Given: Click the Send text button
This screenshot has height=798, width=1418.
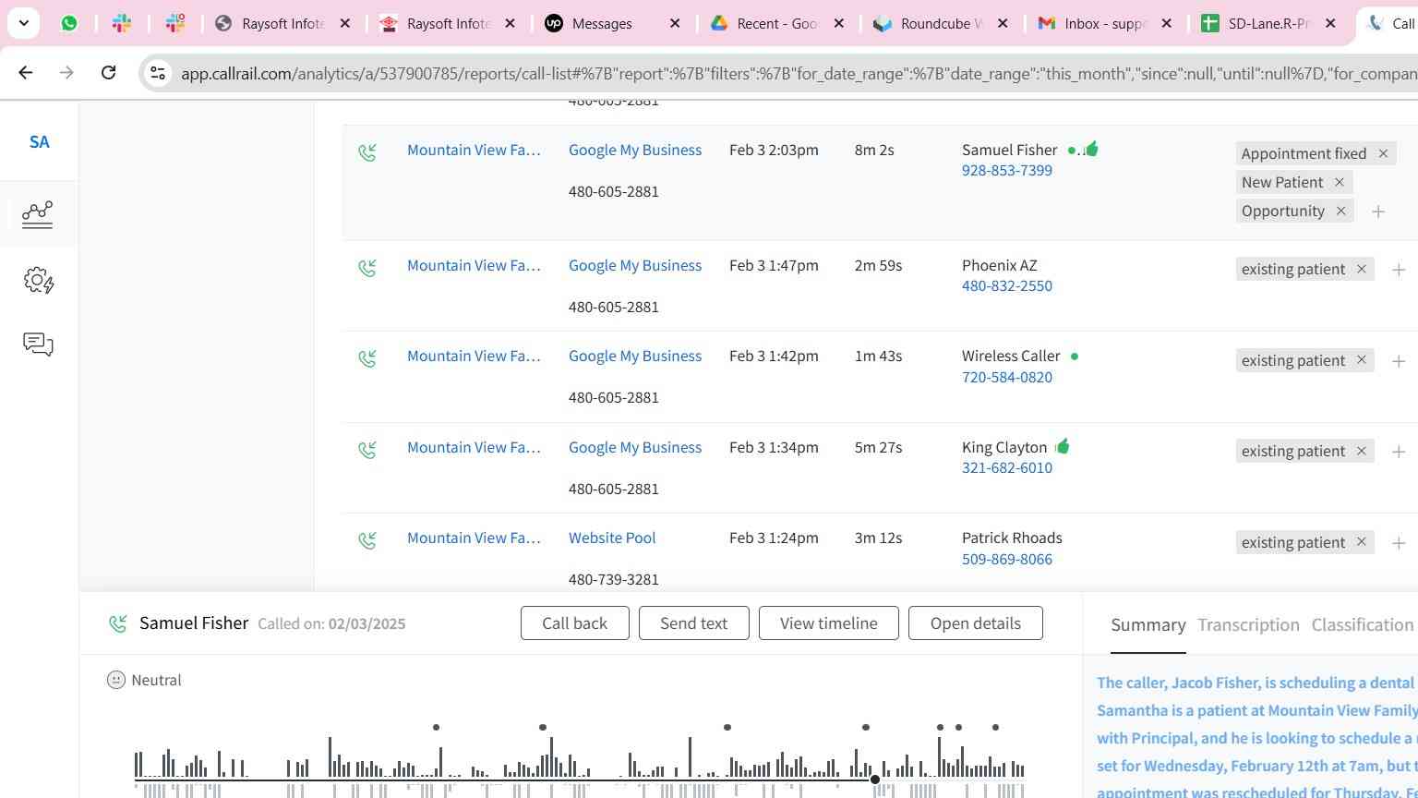Looking at the screenshot, I should [693, 623].
